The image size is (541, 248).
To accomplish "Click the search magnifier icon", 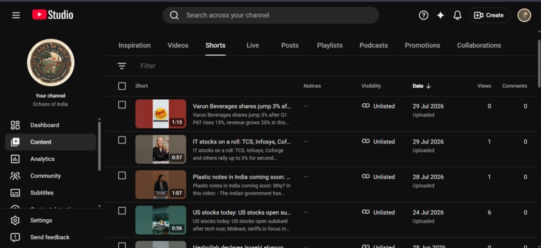I will coord(175,15).
